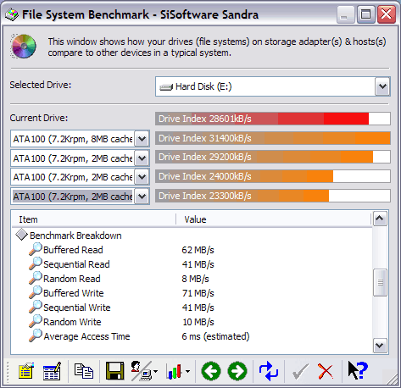The height and width of the screenshot is (388, 401).
Task: Save results with the floppy disk icon
Action: (114, 371)
